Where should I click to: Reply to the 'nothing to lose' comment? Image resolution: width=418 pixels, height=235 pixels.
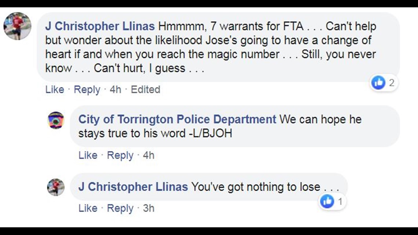[x=120, y=209]
